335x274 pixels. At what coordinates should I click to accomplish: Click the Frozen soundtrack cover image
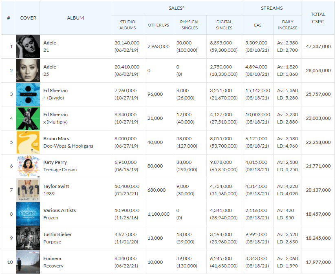[28, 214]
